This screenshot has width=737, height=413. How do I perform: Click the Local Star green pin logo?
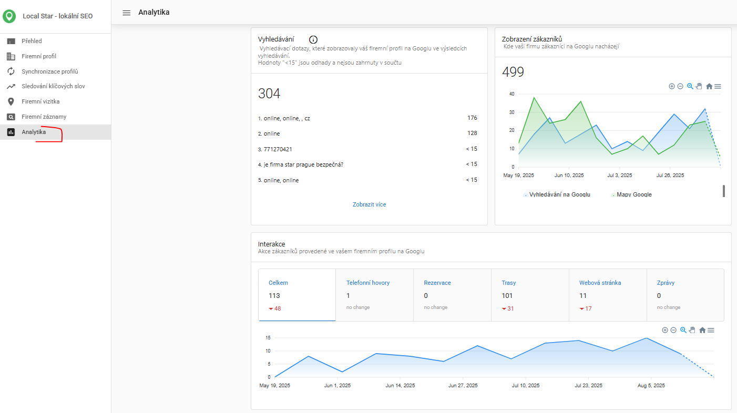pos(9,16)
